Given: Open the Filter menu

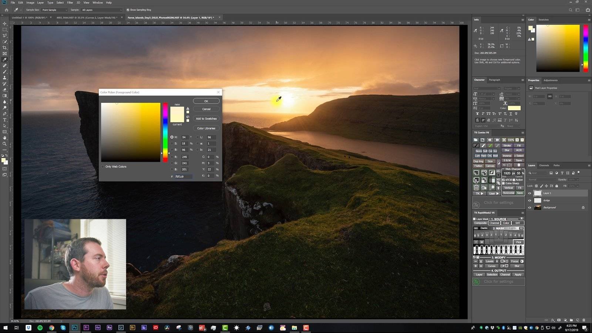Looking at the screenshot, I should [70, 3].
